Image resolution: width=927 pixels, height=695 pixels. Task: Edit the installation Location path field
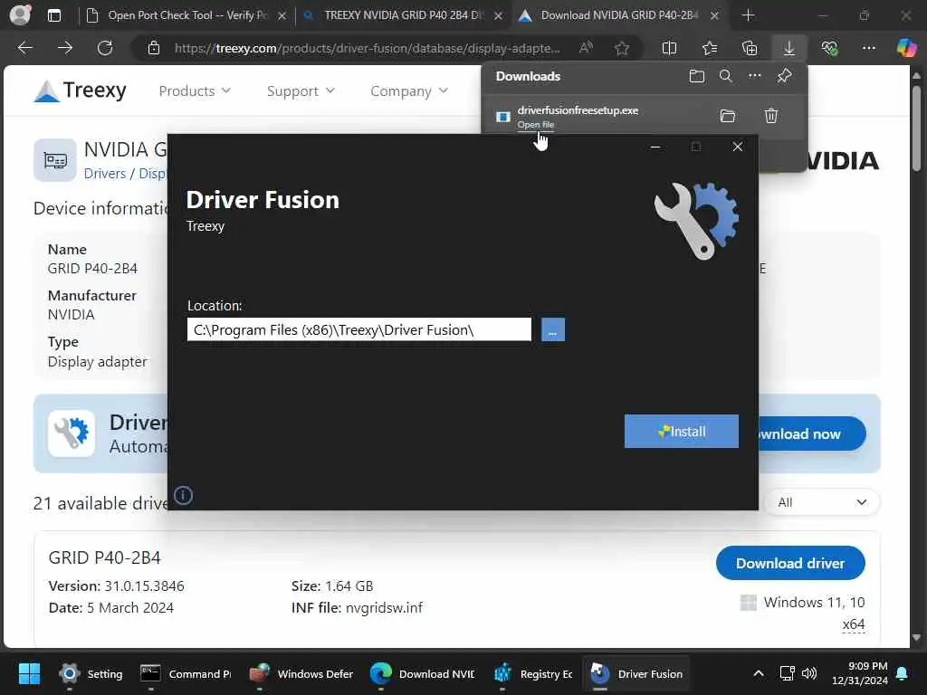point(358,329)
